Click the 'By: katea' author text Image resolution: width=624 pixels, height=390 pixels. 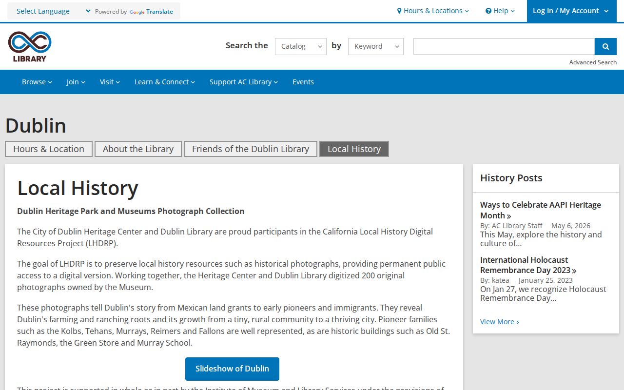click(495, 280)
